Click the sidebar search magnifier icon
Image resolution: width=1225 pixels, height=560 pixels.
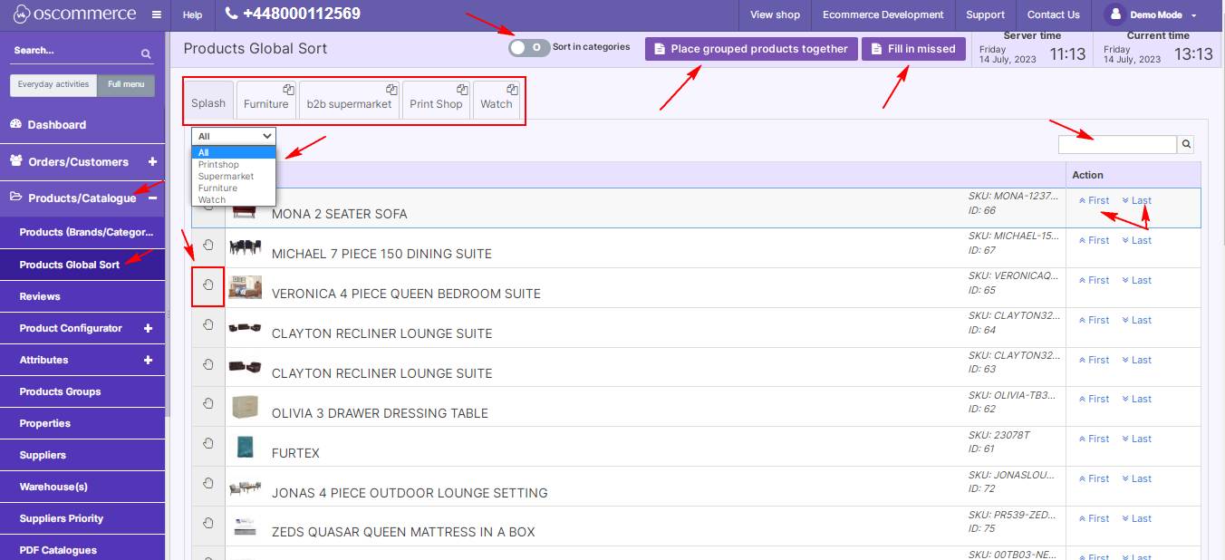point(146,54)
